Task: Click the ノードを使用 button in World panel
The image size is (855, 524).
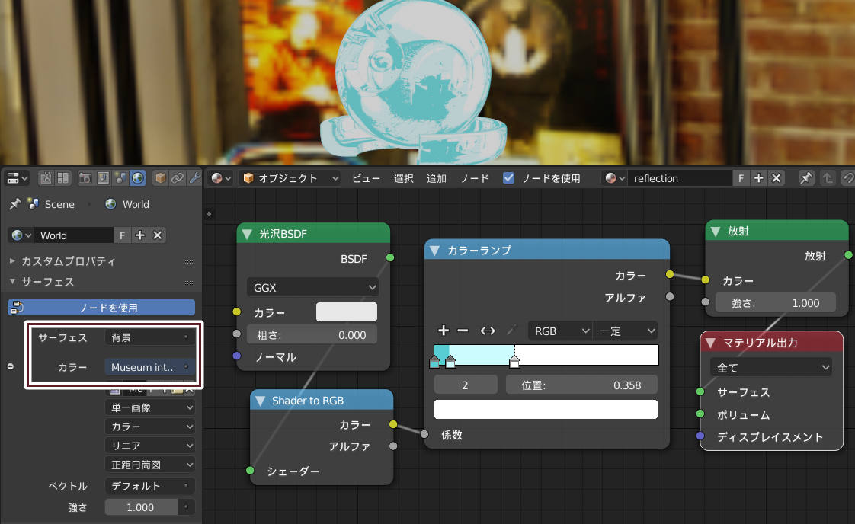Action: (x=101, y=308)
